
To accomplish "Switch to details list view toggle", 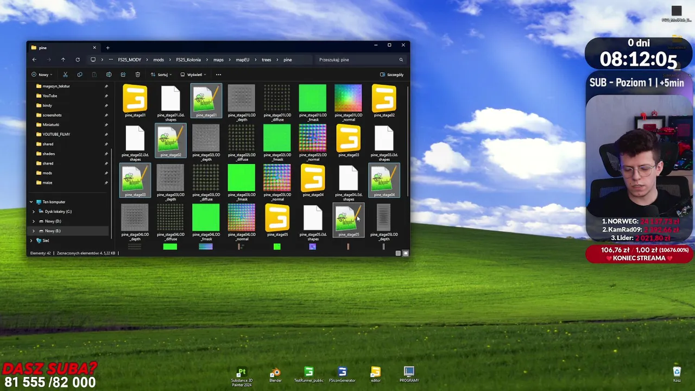I will [x=398, y=253].
